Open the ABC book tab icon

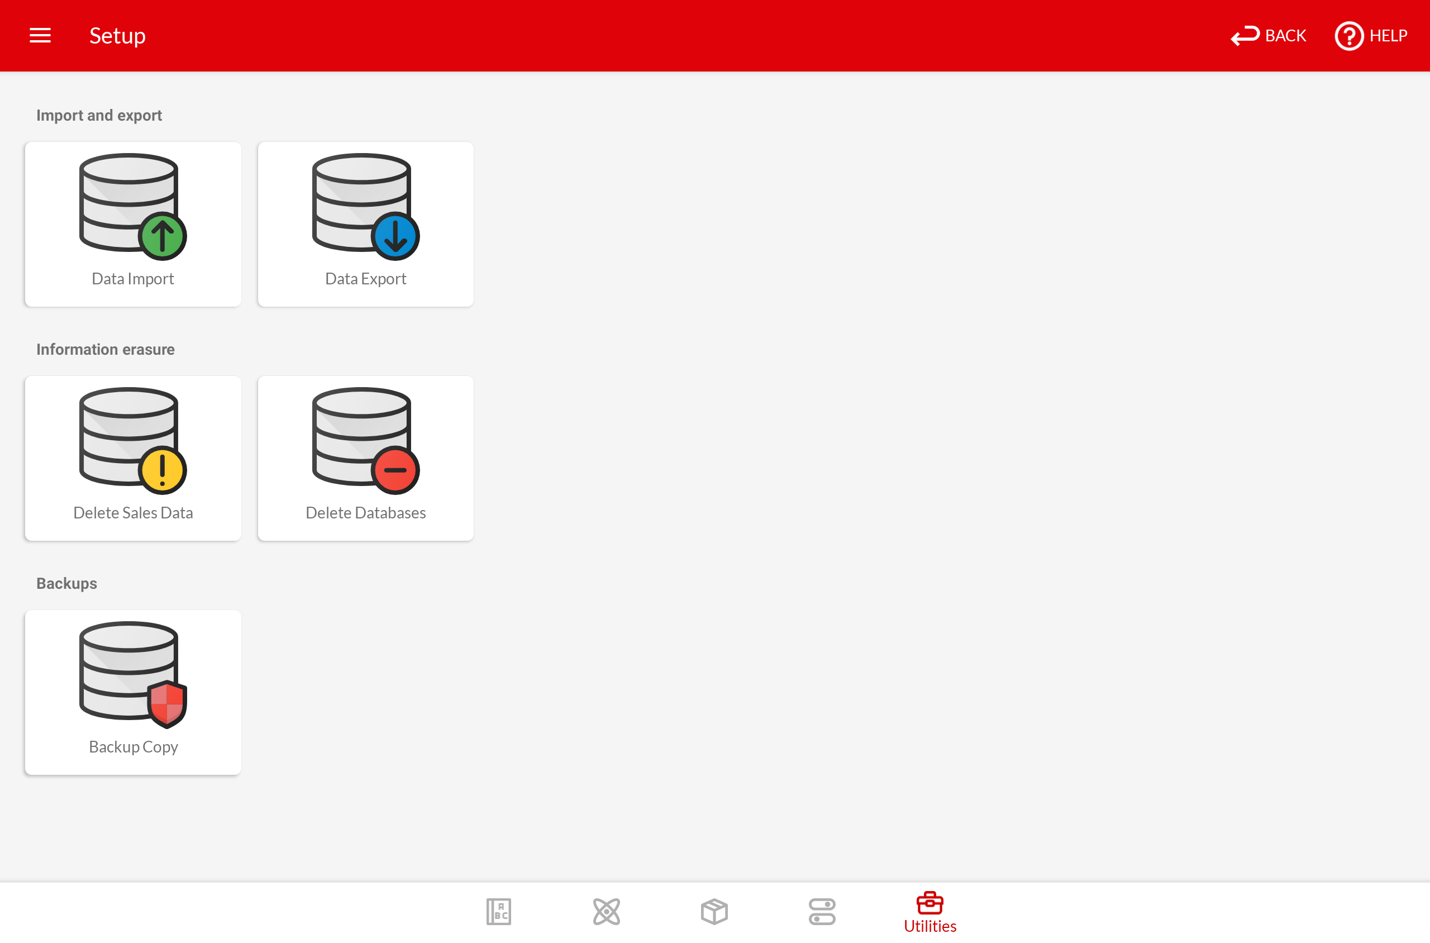coord(498,912)
